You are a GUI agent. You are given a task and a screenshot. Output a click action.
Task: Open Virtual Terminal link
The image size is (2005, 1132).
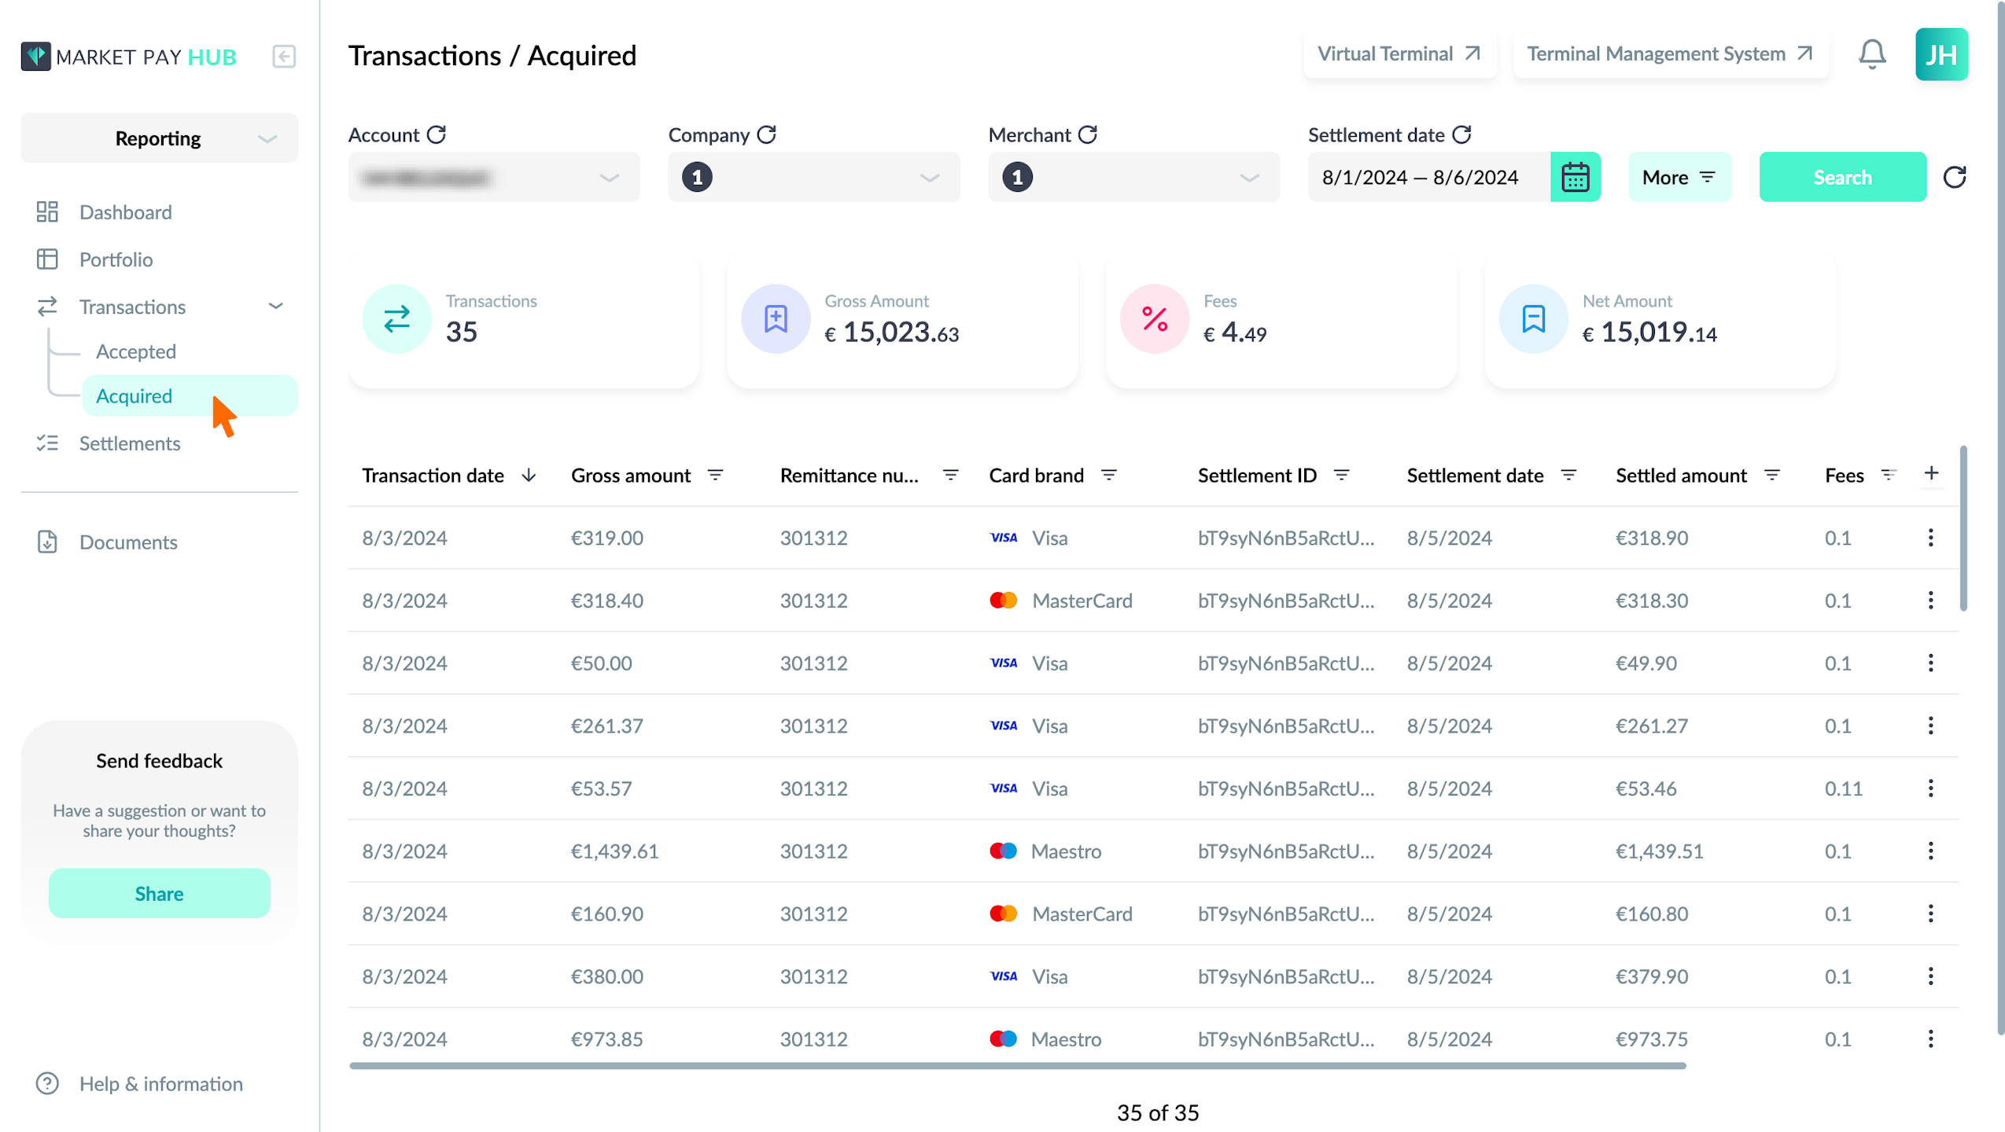pyautogui.click(x=1399, y=54)
